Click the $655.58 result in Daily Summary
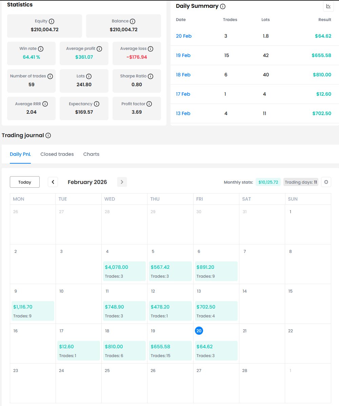The width and height of the screenshot is (339, 406). (x=321, y=55)
